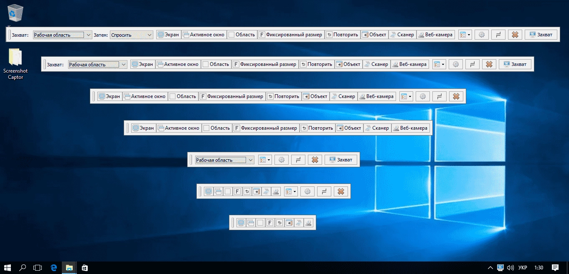Click Scanner icon in icon-only toolbar without gear
569x274 pixels.
point(299,222)
